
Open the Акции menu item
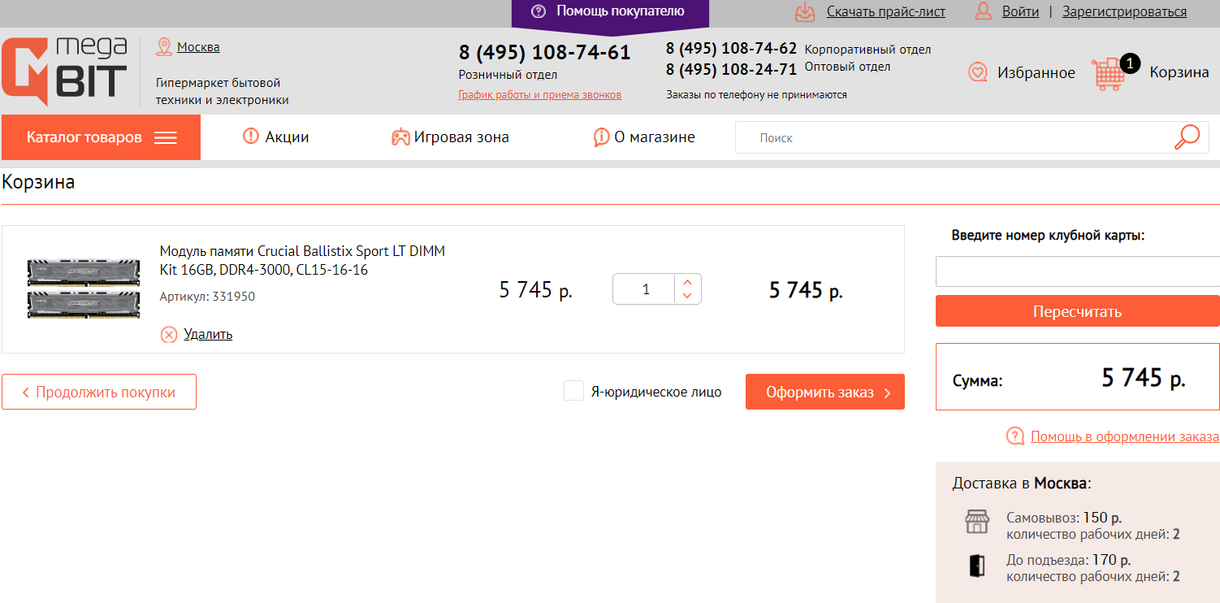pyautogui.click(x=276, y=137)
